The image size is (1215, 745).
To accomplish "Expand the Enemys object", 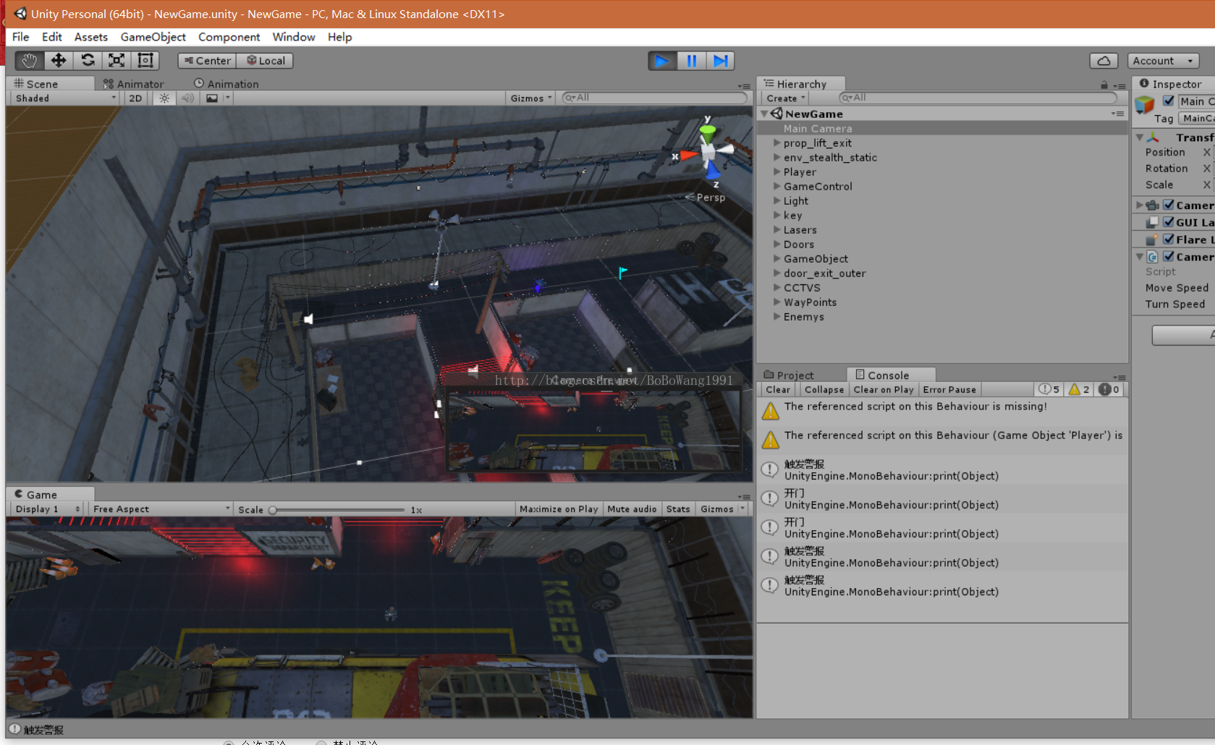I will (777, 317).
